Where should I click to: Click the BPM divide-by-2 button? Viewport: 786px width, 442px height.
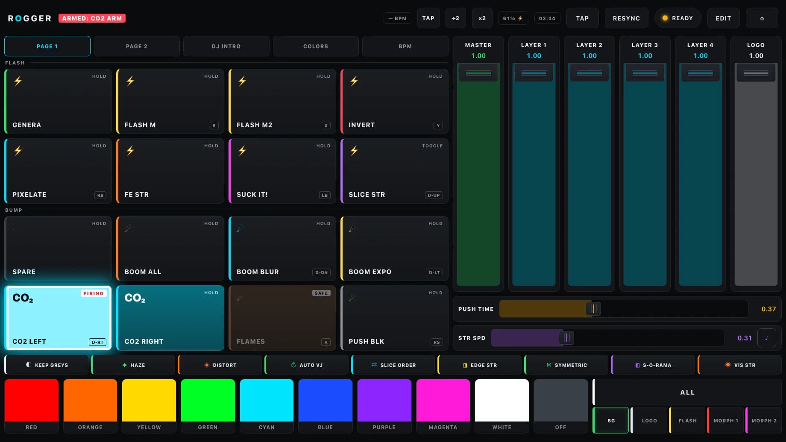click(455, 18)
